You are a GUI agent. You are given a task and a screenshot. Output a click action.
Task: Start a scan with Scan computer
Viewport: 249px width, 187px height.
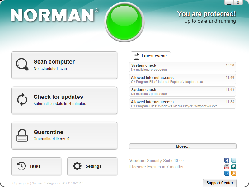tap(64, 65)
